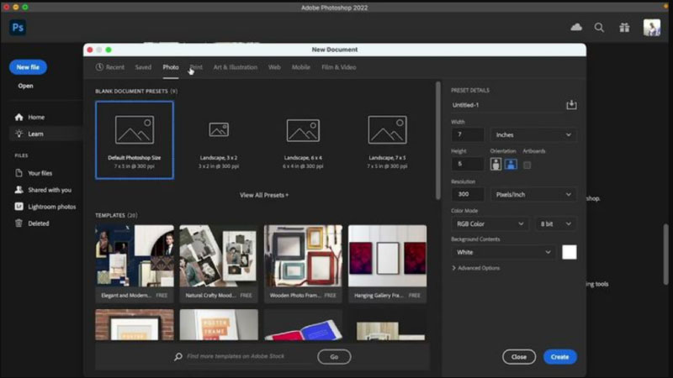Switch to the Mobile tab
The image size is (673, 378).
pyautogui.click(x=301, y=67)
